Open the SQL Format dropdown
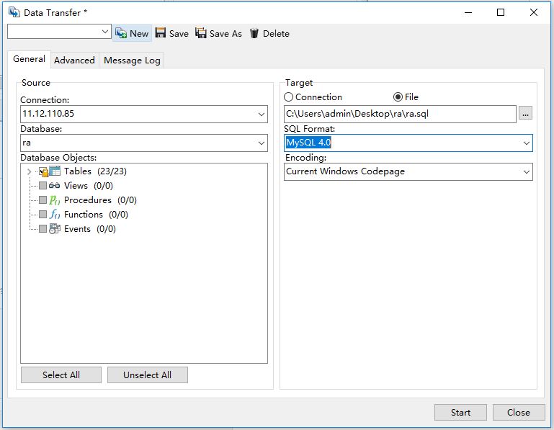Image resolution: width=554 pixels, height=430 pixels. (x=526, y=143)
